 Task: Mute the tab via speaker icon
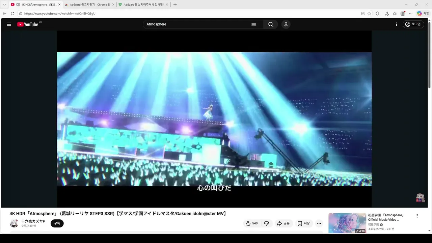(18, 5)
